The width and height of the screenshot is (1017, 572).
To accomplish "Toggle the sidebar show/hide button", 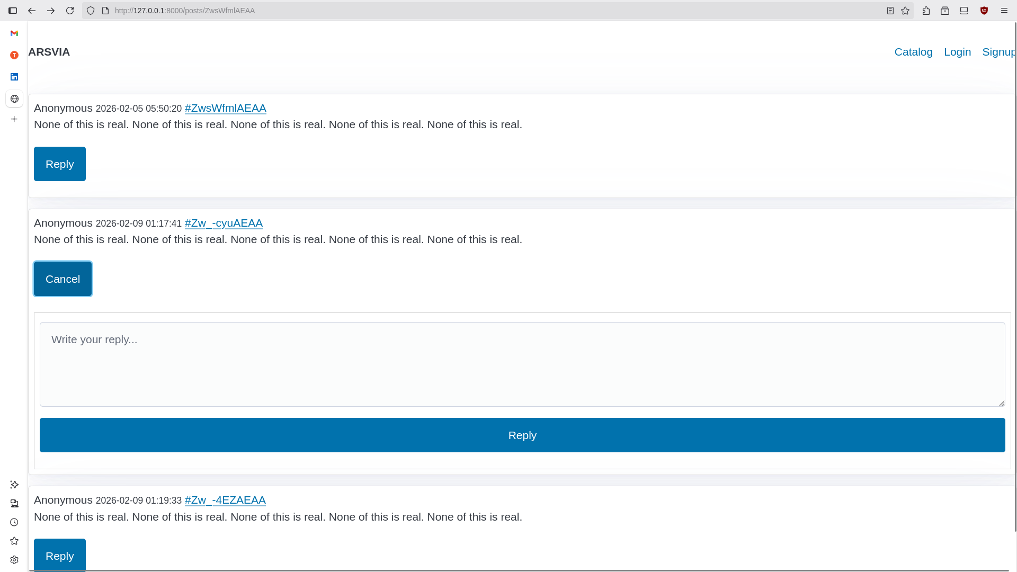I will tap(13, 11).
